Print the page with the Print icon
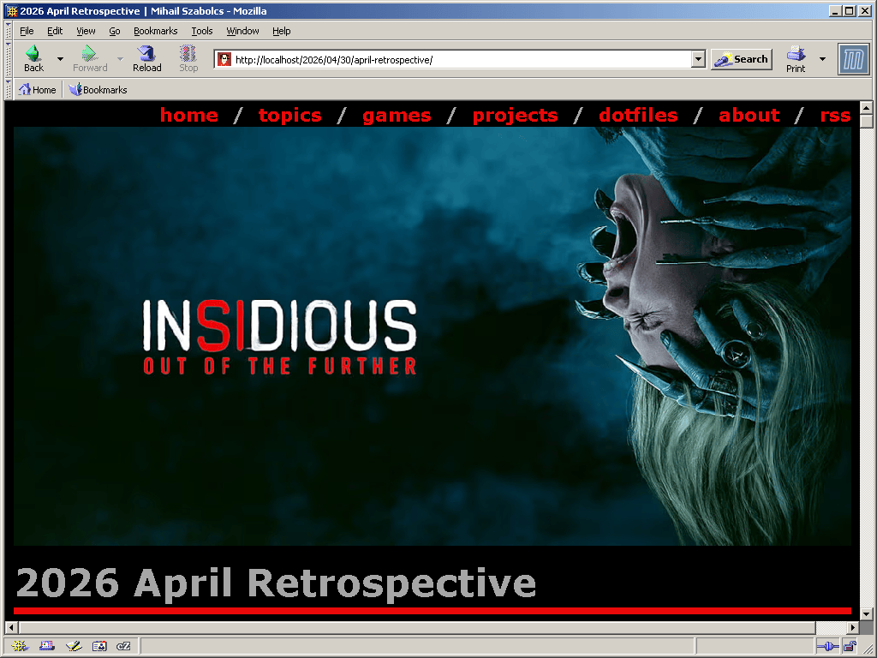 click(x=796, y=59)
